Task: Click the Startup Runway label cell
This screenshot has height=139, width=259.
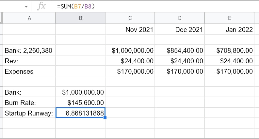Action: pyautogui.click(x=29, y=113)
